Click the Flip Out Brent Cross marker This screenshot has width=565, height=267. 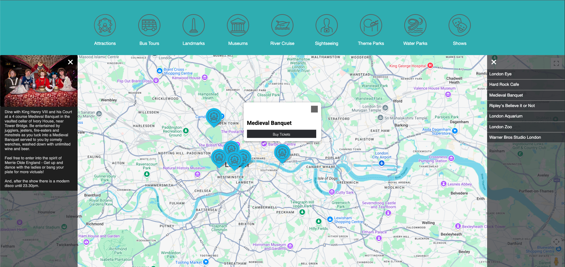[156, 81]
